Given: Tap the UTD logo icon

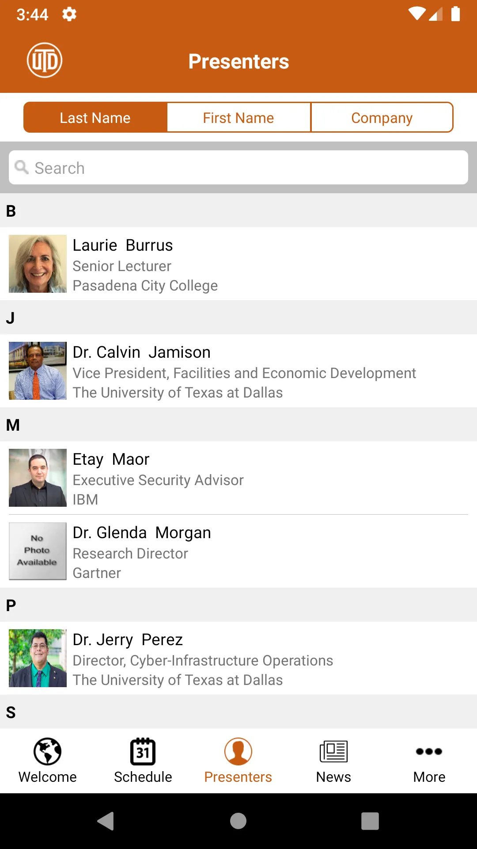Looking at the screenshot, I should tap(45, 60).
